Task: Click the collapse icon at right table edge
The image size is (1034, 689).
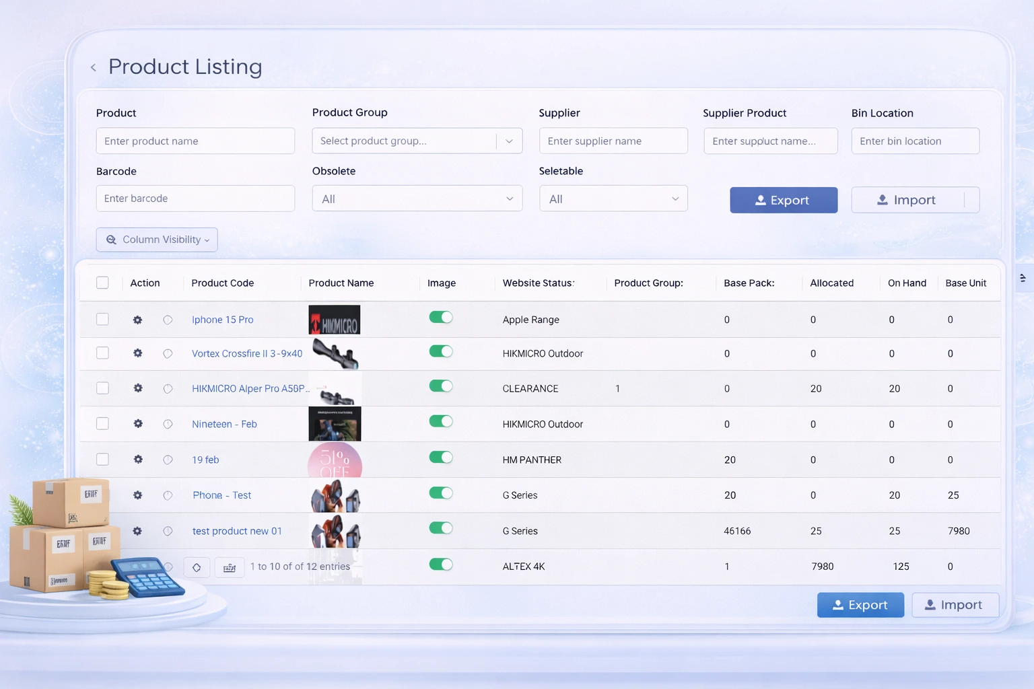Action: tap(1023, 278)
